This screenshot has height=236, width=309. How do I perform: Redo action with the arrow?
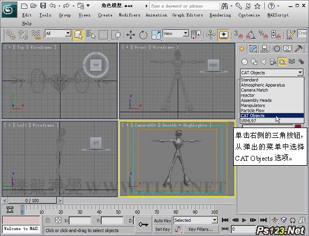pyautogui.click(x=66, y=5)
